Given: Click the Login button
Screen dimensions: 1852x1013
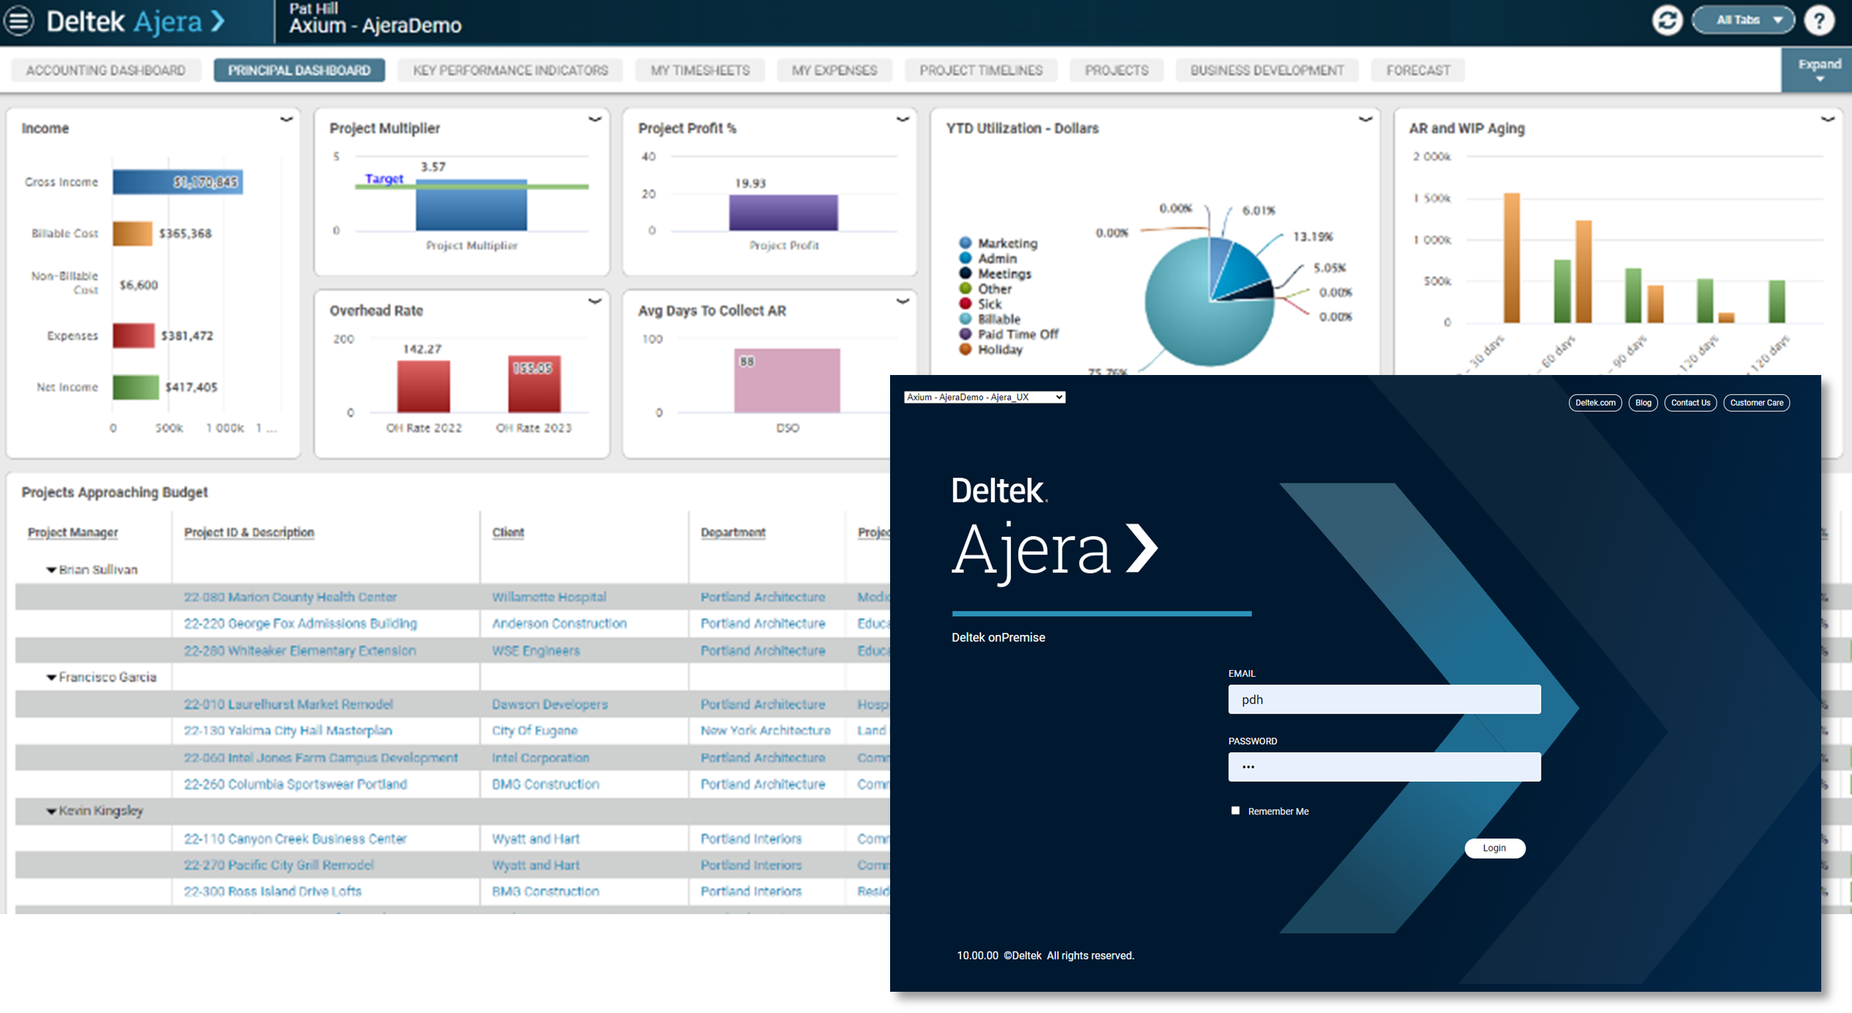Looking at the screenshot, I should tap(1494, 847).
